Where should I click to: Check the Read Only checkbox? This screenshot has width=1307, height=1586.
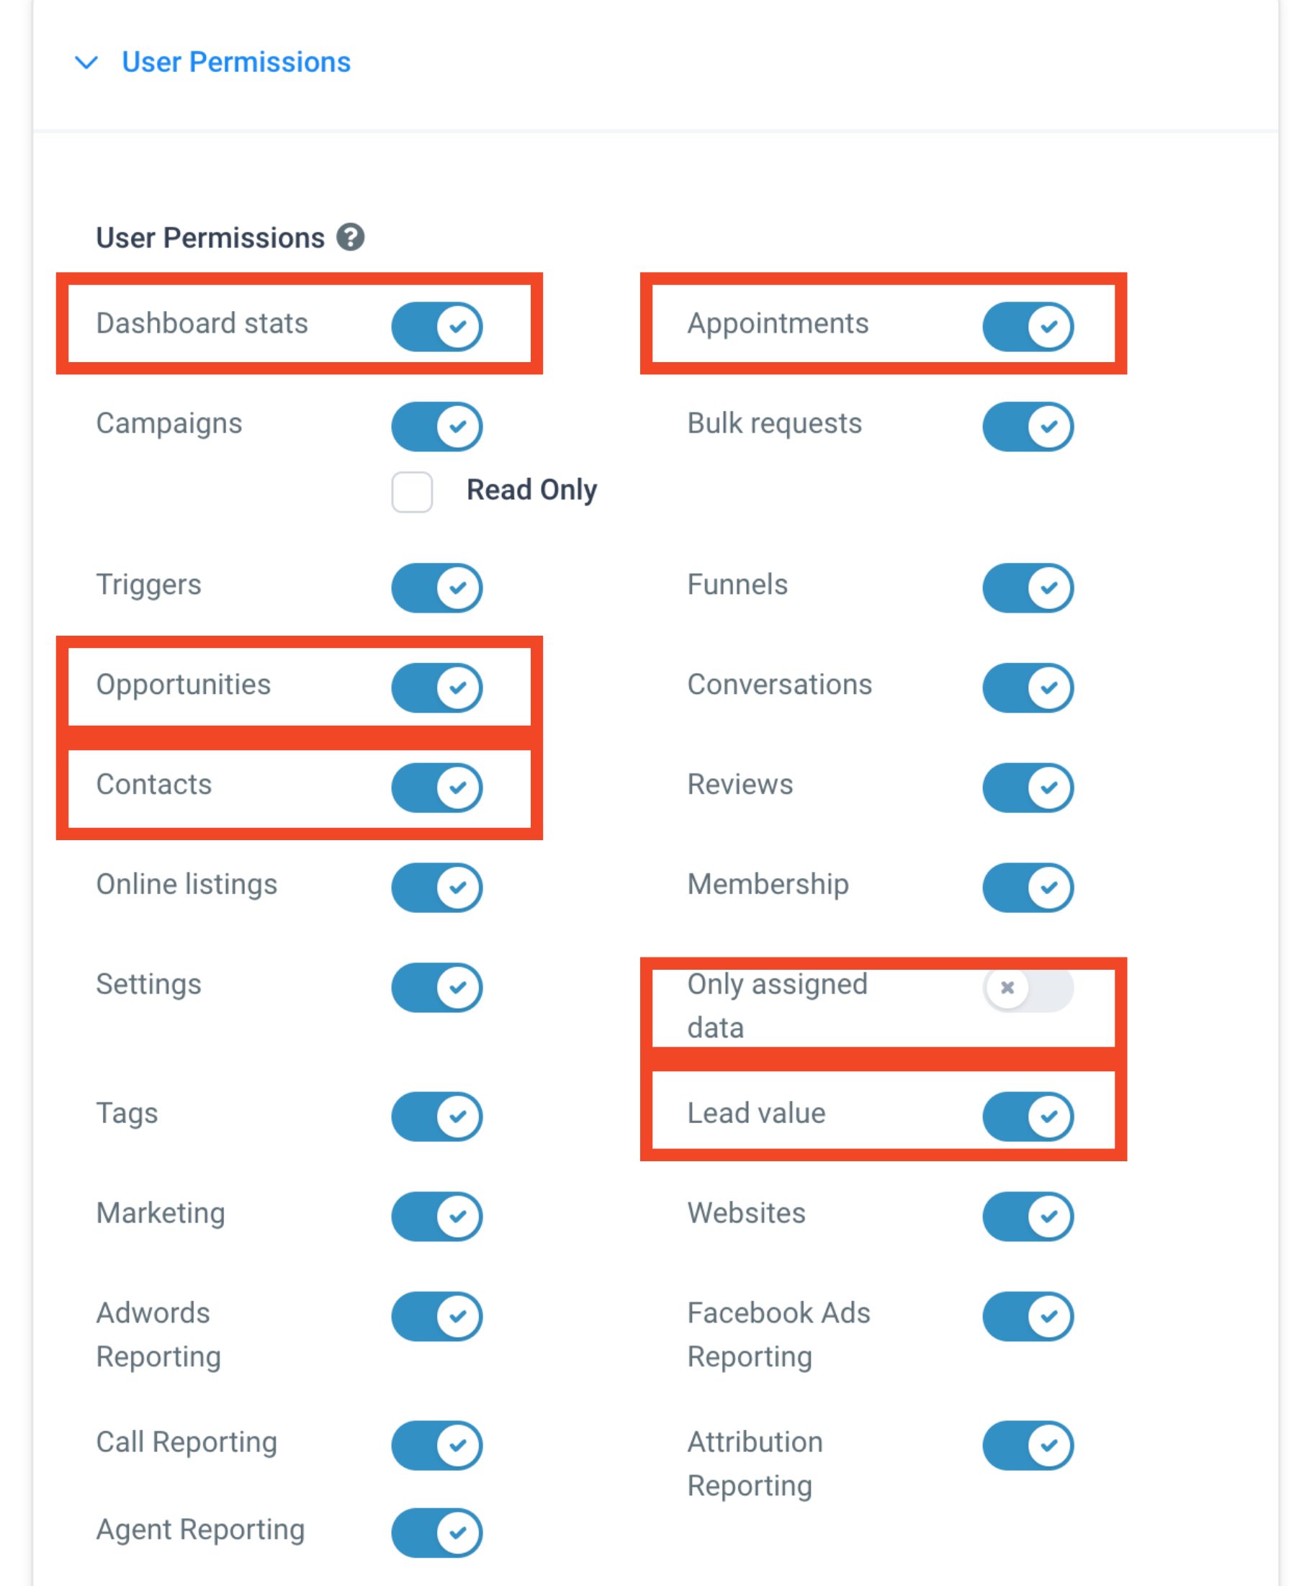click(x=412, y=492)
